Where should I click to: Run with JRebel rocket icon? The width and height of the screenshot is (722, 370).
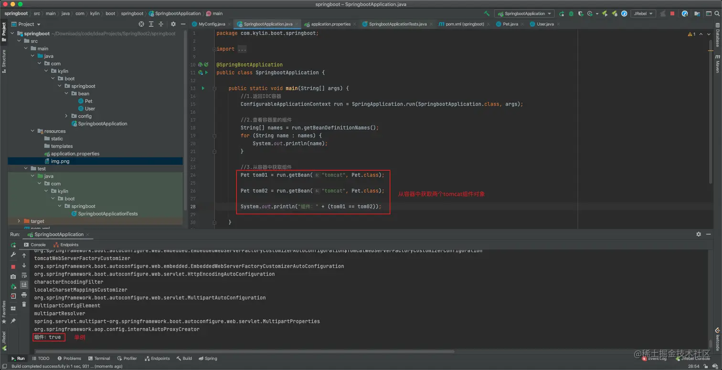605,14
